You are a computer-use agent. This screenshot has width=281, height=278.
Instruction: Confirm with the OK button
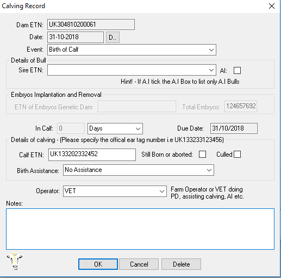click(x=98, y=264)
